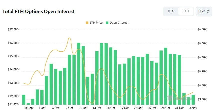Click the ETH price line's highest peak

[x=69, y=38]
